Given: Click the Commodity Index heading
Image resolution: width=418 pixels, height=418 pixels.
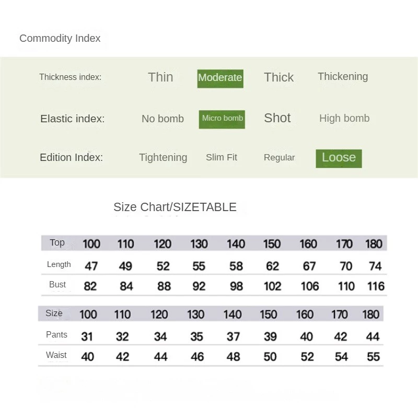Looking at the screenshot, I should pyautogui.click(x=60, y=38).
